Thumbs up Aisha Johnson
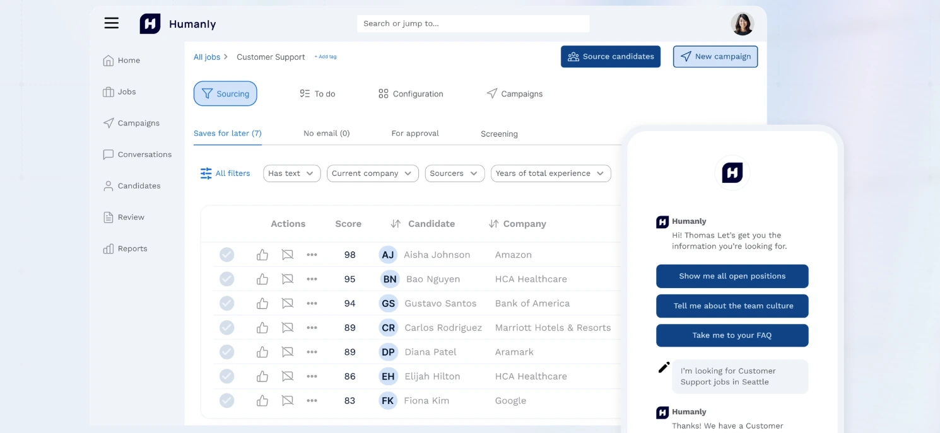Viewport: 940px width, 433px height. click(262, 255)
